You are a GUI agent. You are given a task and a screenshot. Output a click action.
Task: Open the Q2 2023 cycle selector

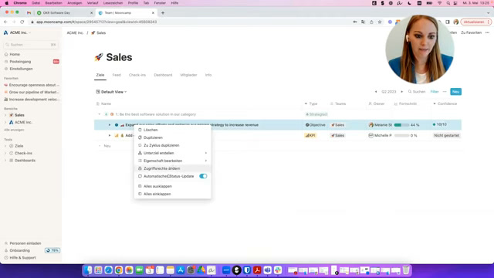tap(389, 92)
